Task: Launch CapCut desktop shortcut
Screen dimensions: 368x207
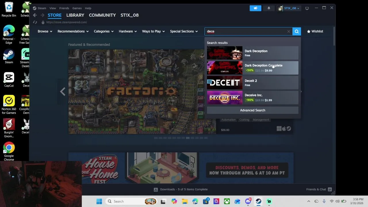Action: (x=9, y=80)
